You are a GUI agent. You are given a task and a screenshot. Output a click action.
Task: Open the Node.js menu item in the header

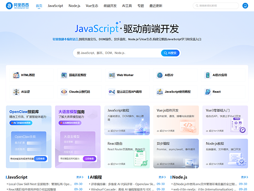(x=74, y=6)
